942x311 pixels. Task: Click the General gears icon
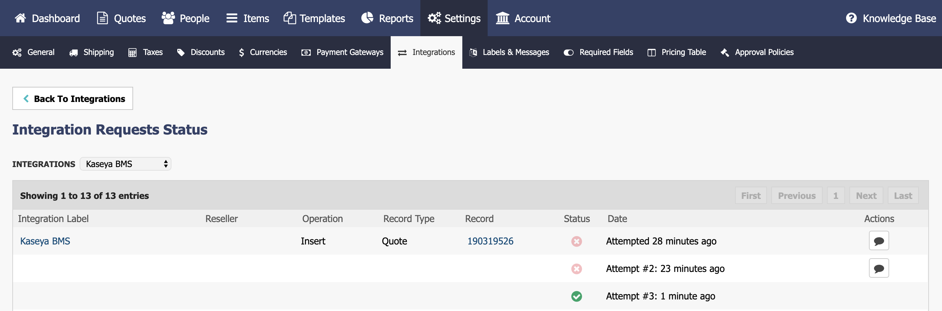[x=17, y=53]
